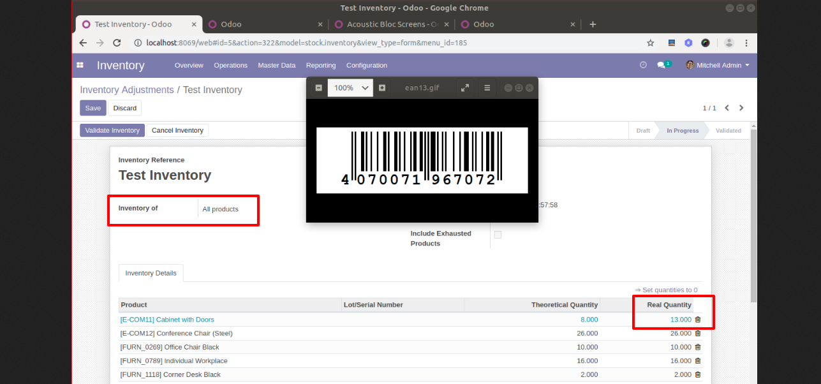Expand the Mitchell Admin user menu
The image size is (821, 384).
point(718,65)
